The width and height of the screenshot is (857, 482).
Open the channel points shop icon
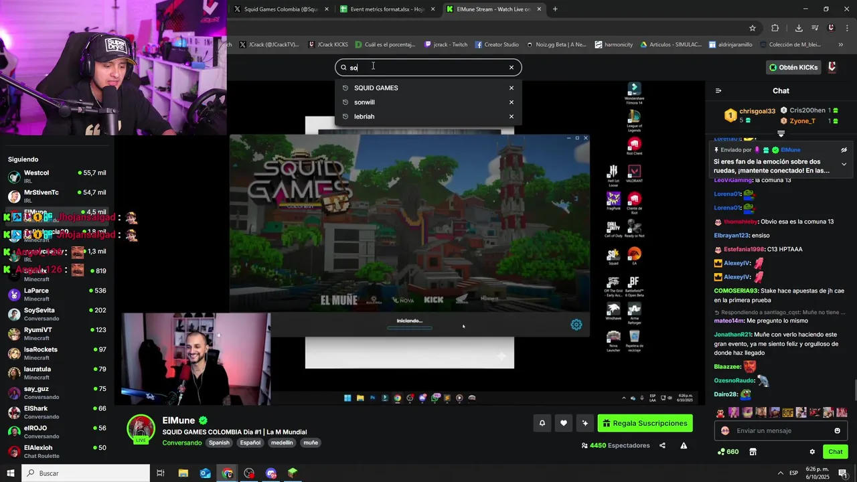pyautogui.click(x=753, y=452)
